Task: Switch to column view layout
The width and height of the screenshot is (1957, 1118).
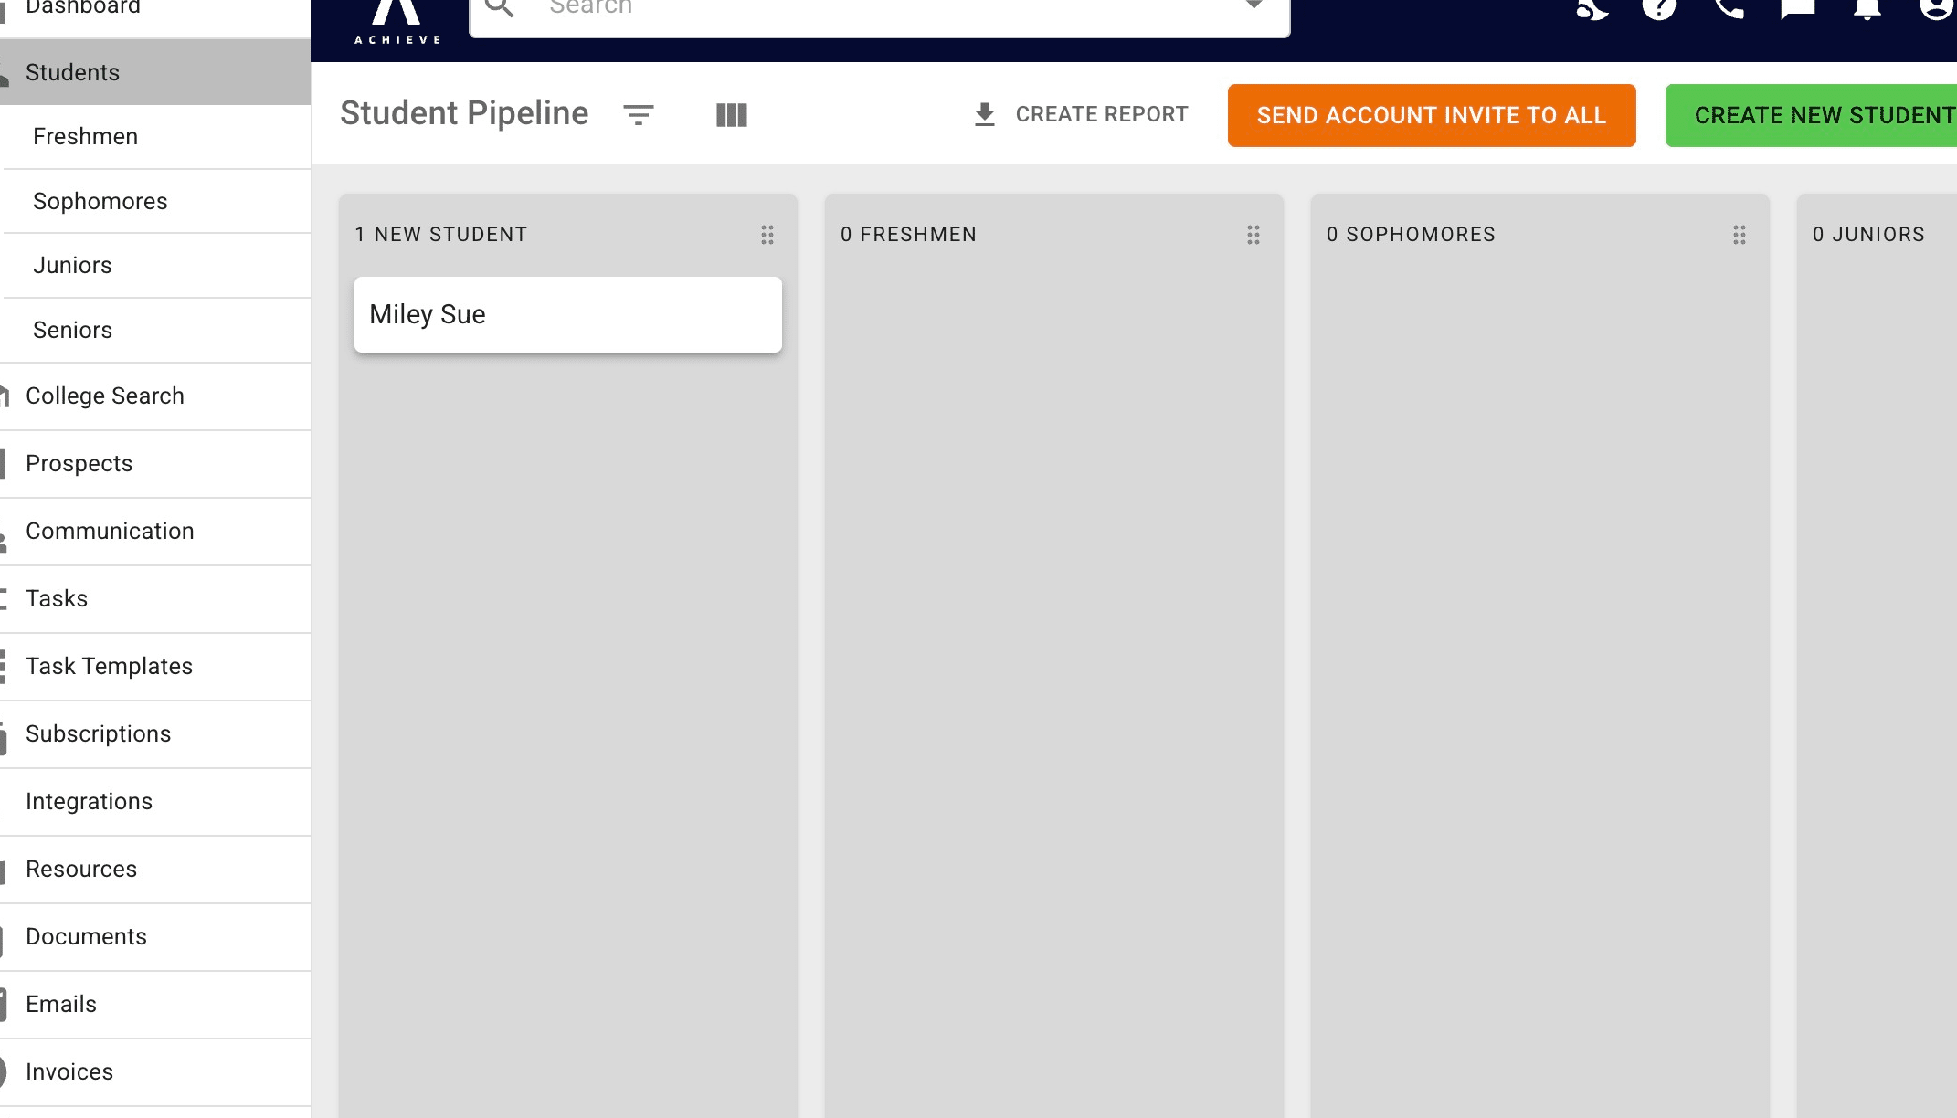Action: [731, 114]
